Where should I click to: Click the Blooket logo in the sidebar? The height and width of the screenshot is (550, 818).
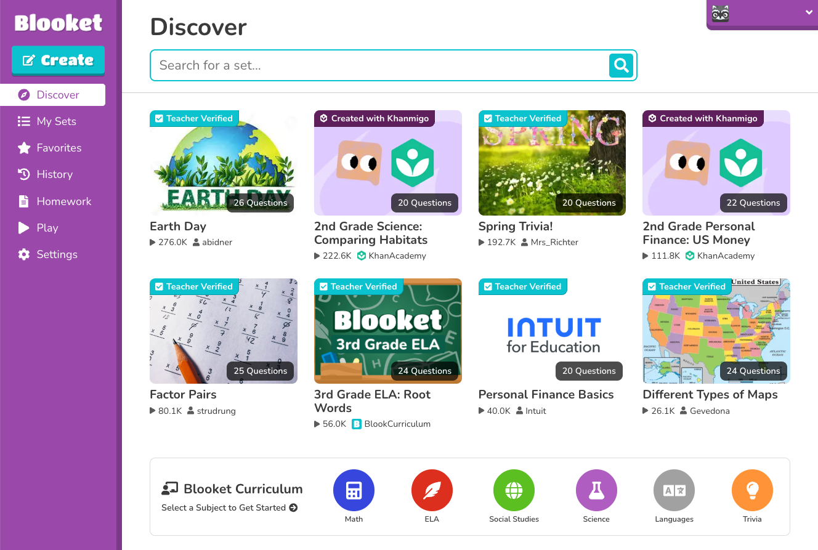coord(59,23)
